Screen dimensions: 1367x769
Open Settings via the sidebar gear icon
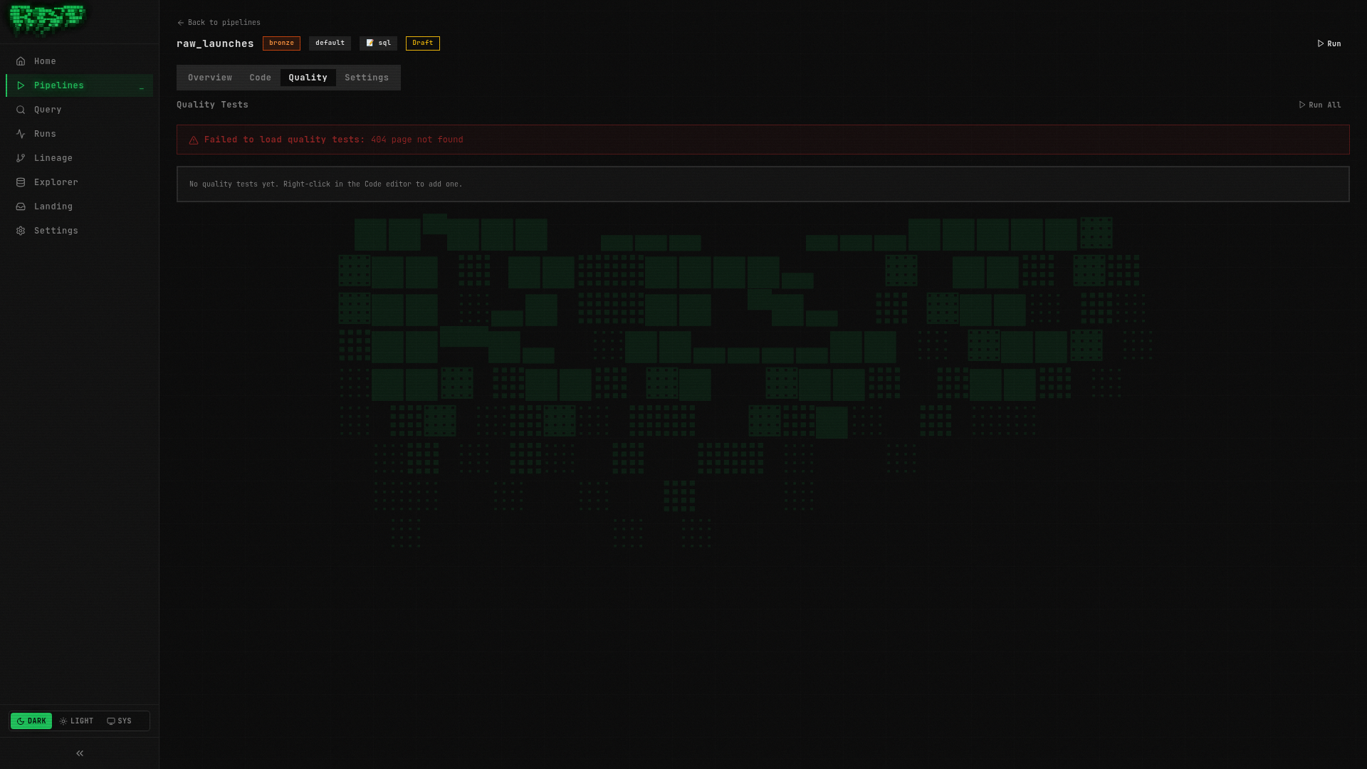(x=21, y=231)
